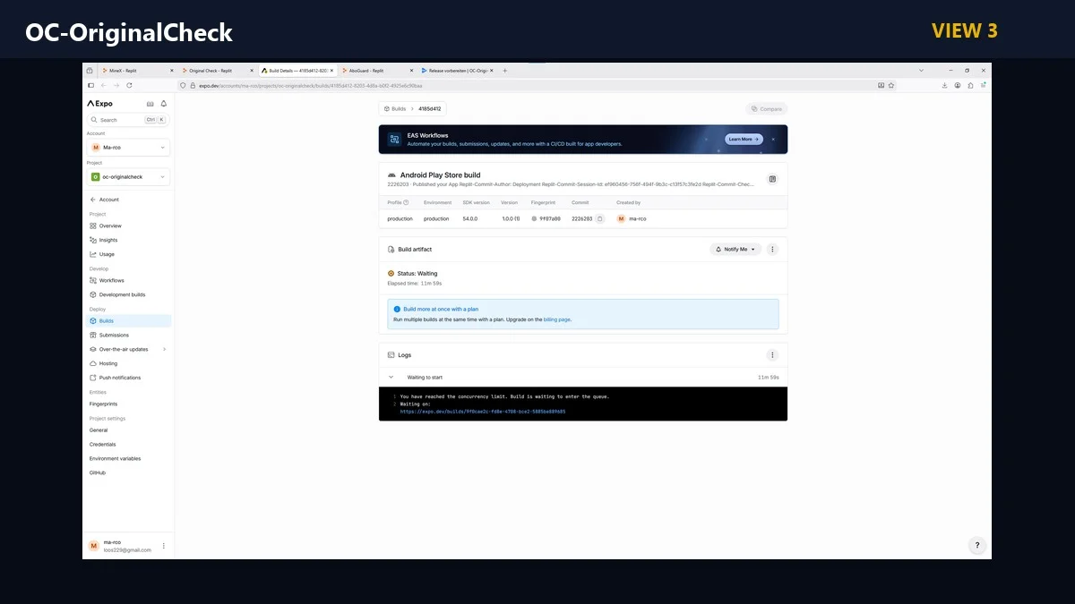Viewport: 1075px width, 604px height.
Task: Click the Status: Waiting text
Action: coord(417,273)
